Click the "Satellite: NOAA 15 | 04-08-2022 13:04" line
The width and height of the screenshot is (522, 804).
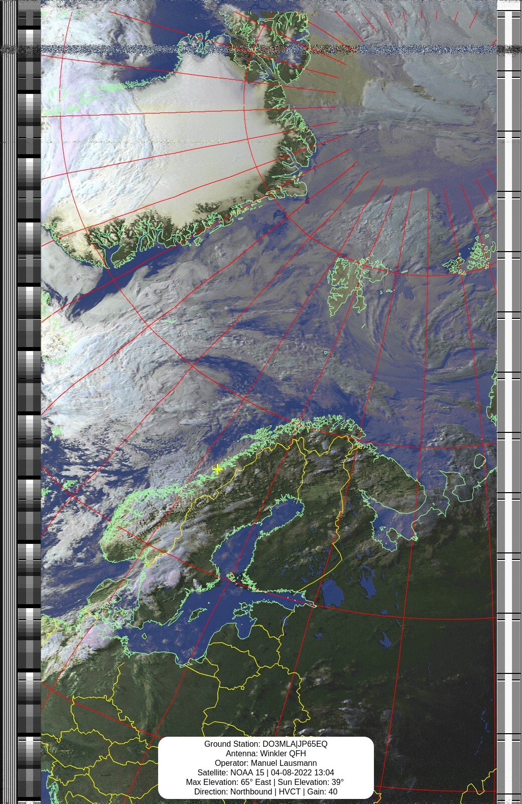(266, 772)
